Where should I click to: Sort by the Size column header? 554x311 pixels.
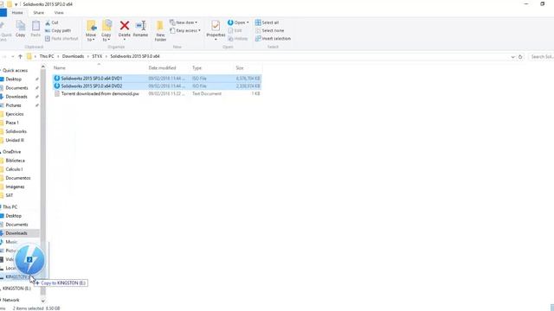point(240,67)
